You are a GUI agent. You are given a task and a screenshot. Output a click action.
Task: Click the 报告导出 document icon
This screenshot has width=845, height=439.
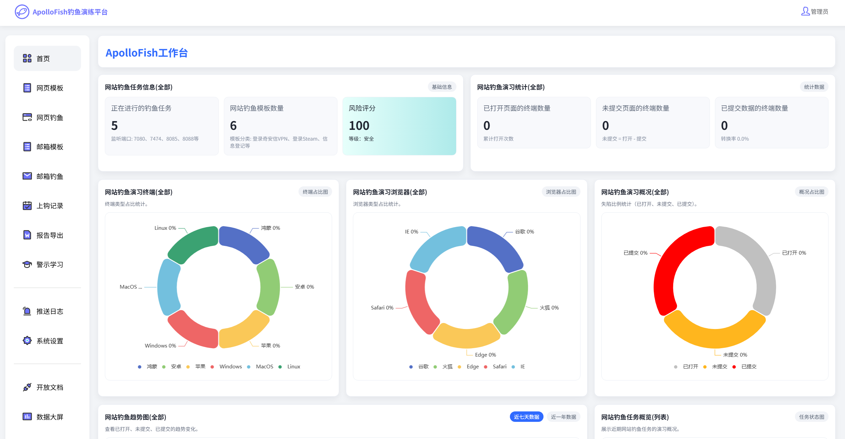27,235
